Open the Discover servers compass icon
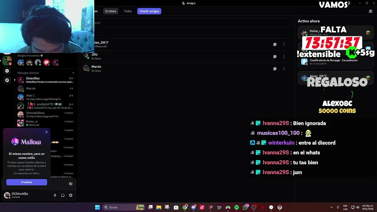The height and width of the screenshot is (212, 377). click(7, 80)
